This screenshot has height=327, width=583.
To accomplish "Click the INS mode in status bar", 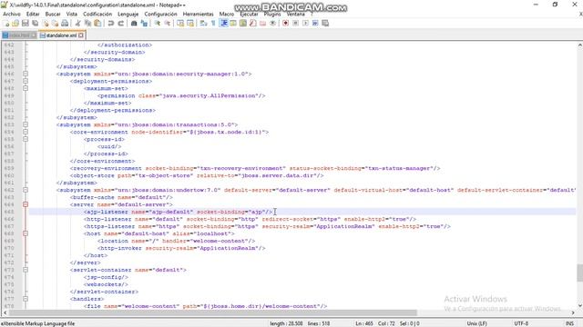I will (569, 323).
